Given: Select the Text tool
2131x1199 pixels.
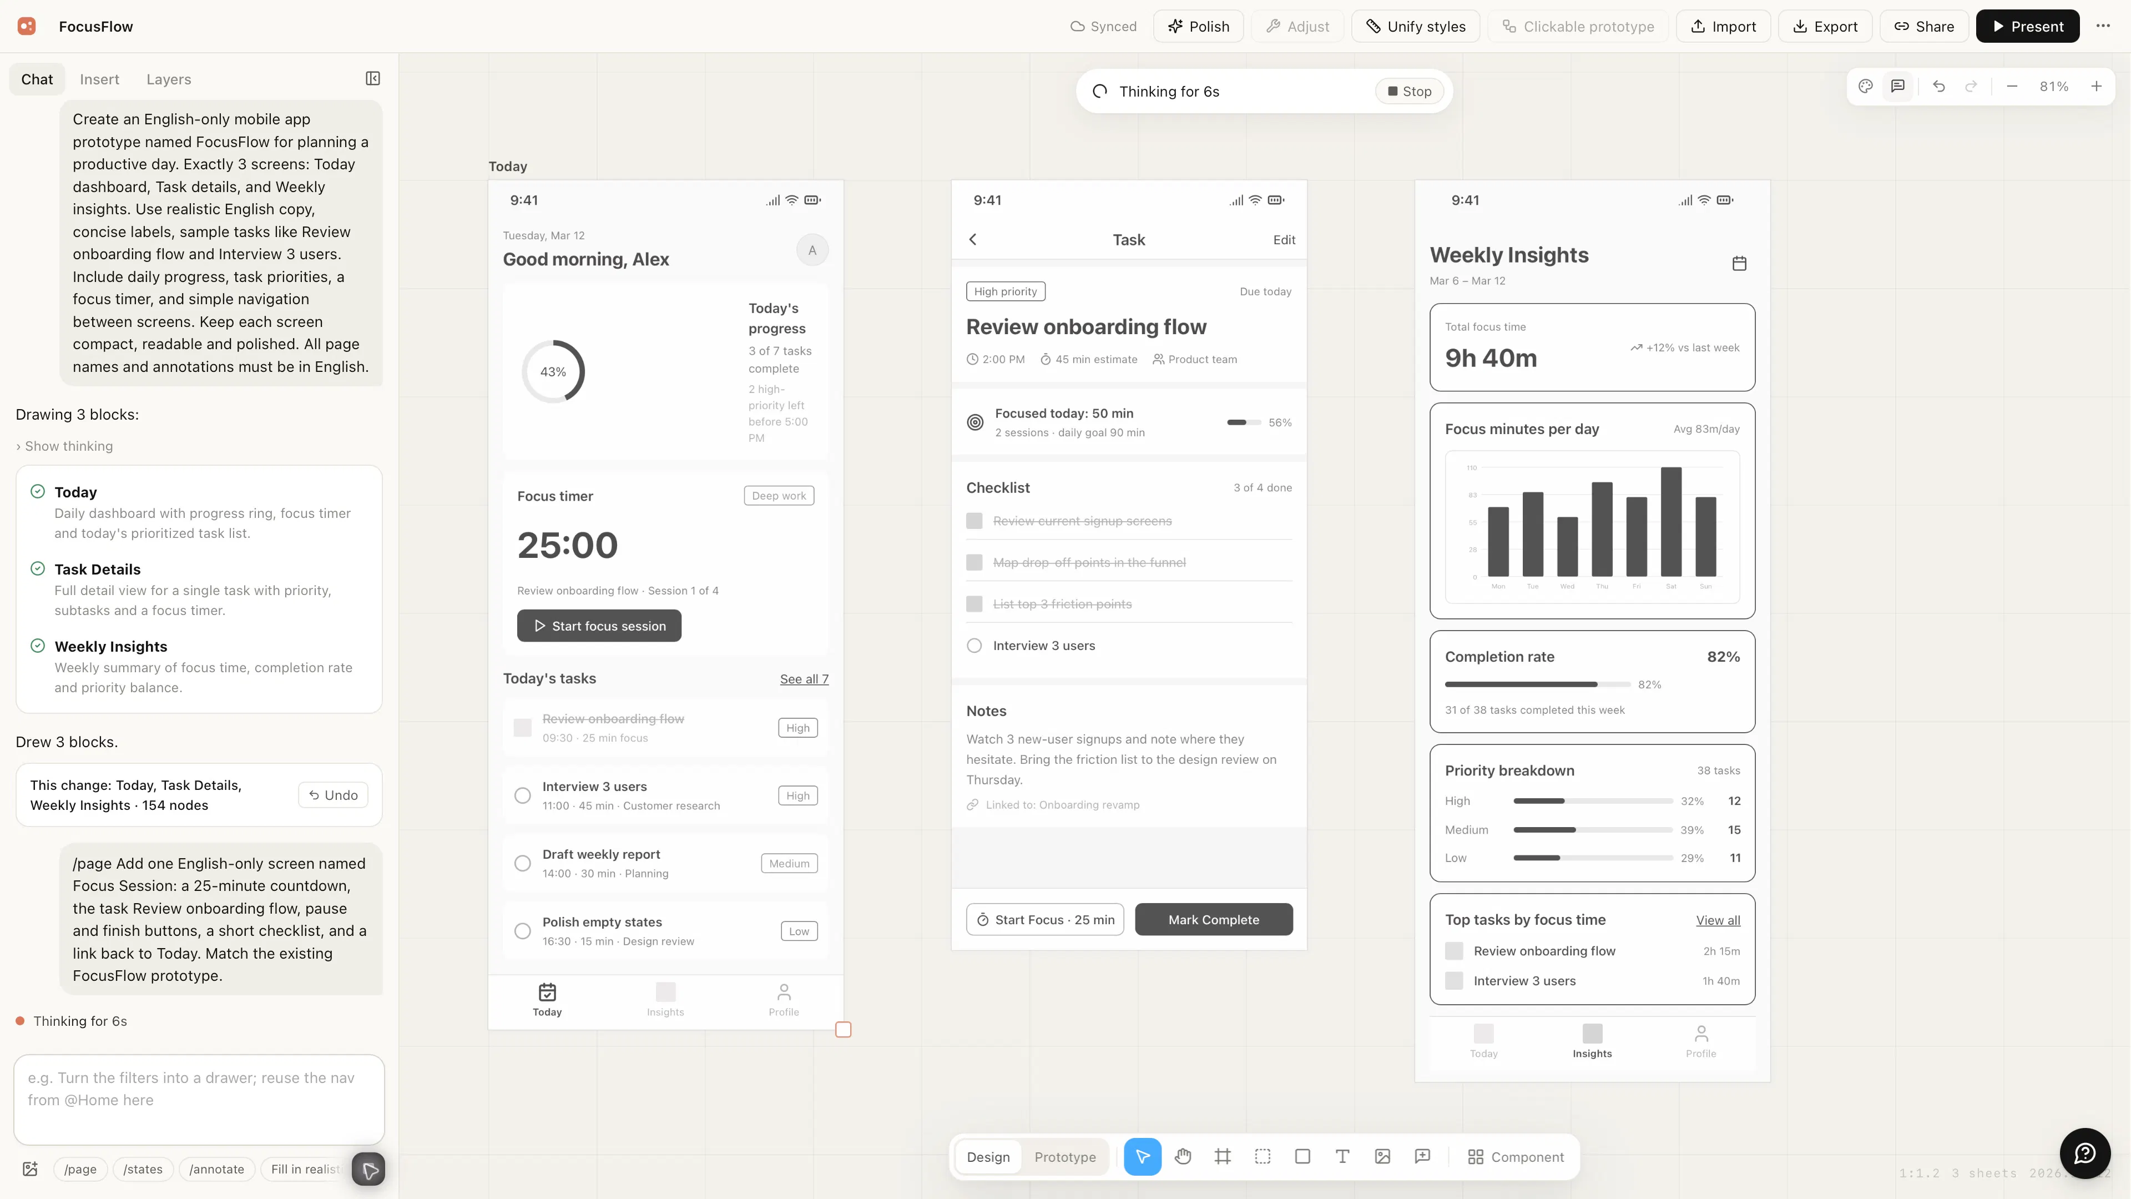Looking at the screenshot, I should tap(1342, 1157).
